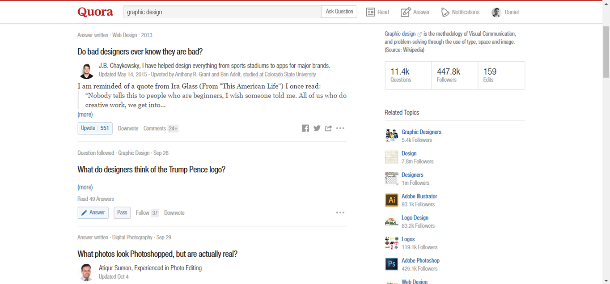View 447.8k Followers stat
610x284 pixels.
pos(455,76)
